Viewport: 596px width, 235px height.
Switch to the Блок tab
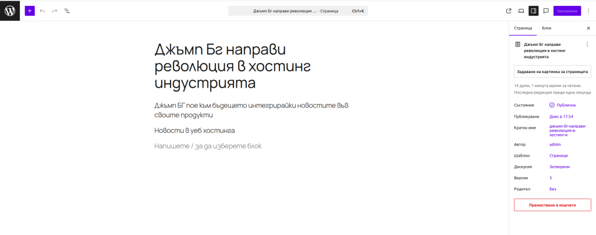(x=547, y=28)
